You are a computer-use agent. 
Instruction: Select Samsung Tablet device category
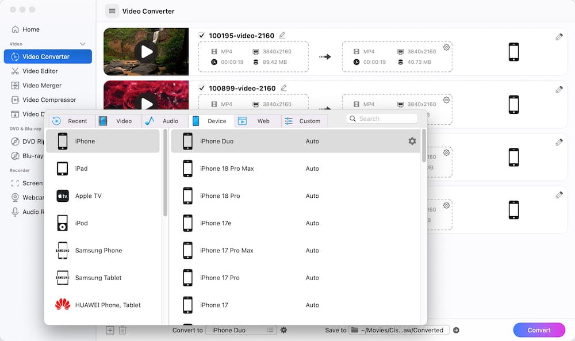[103, 278]
